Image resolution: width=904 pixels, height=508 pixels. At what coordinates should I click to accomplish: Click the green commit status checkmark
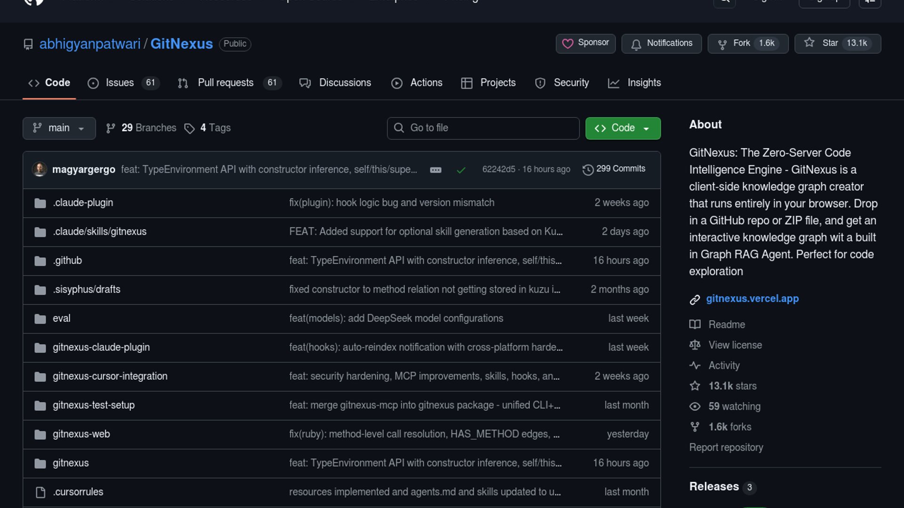(x=461, y=170)
